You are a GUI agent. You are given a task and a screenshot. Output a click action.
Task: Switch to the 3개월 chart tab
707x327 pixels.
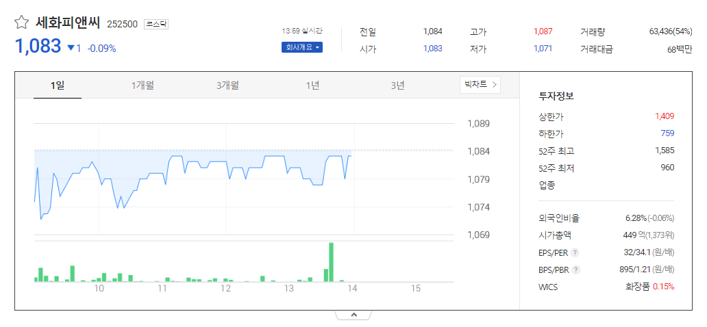click(227, 85)
